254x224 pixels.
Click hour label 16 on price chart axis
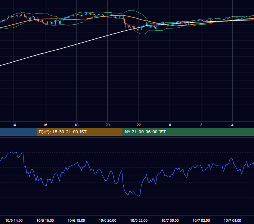point(45,125)
